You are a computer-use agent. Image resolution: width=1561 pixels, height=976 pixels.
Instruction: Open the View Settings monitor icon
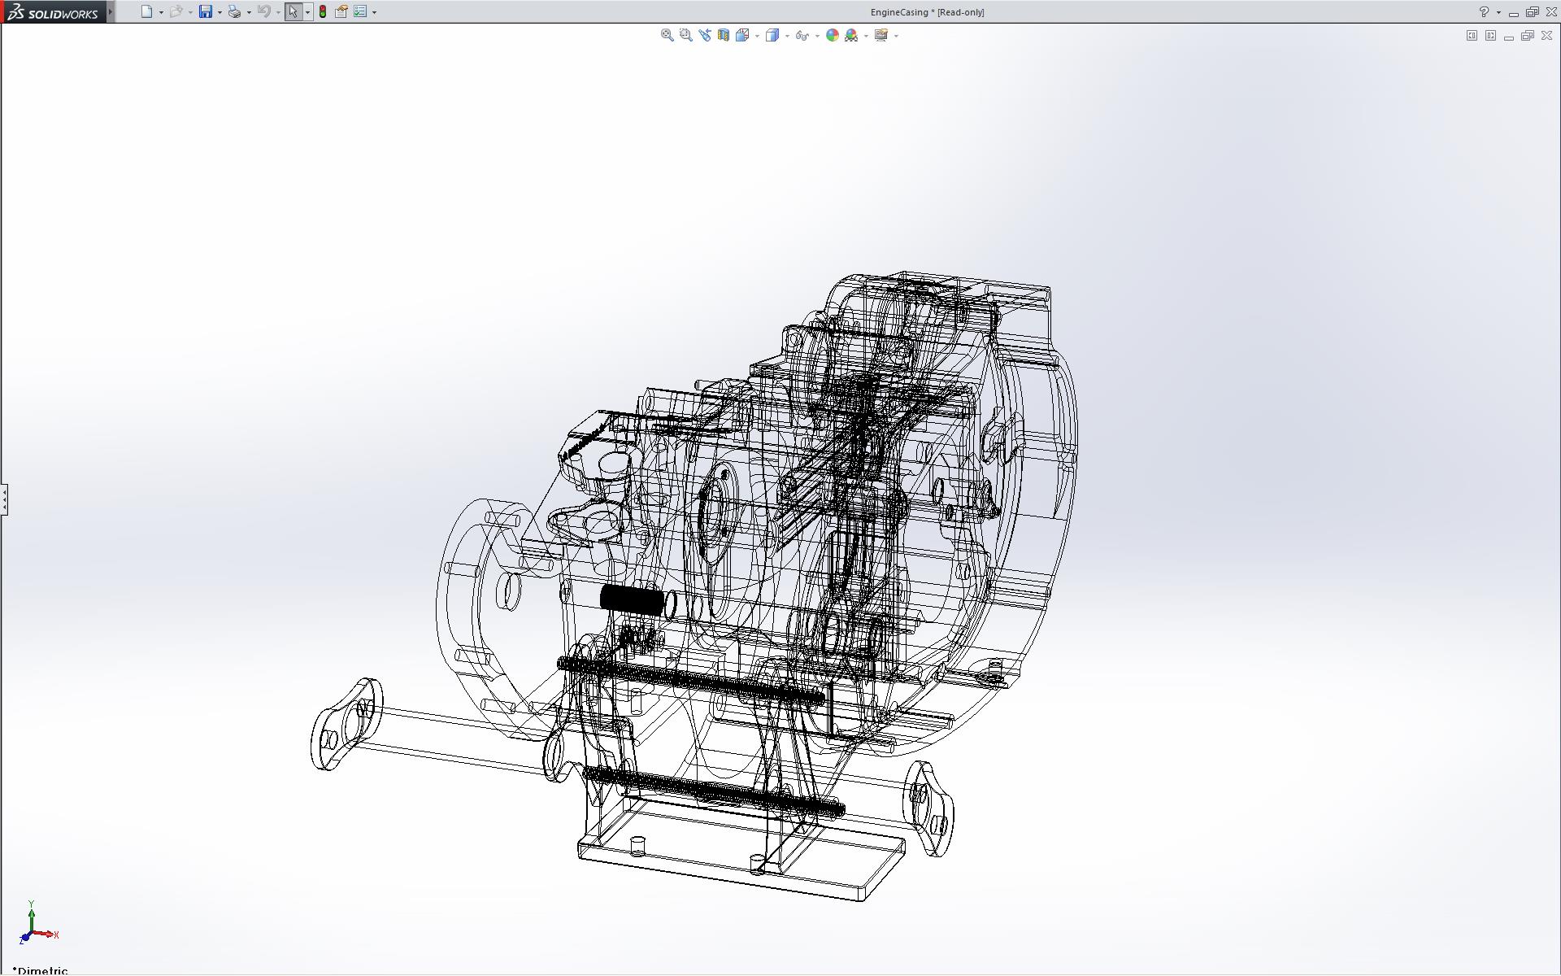[x=881, y=35]
